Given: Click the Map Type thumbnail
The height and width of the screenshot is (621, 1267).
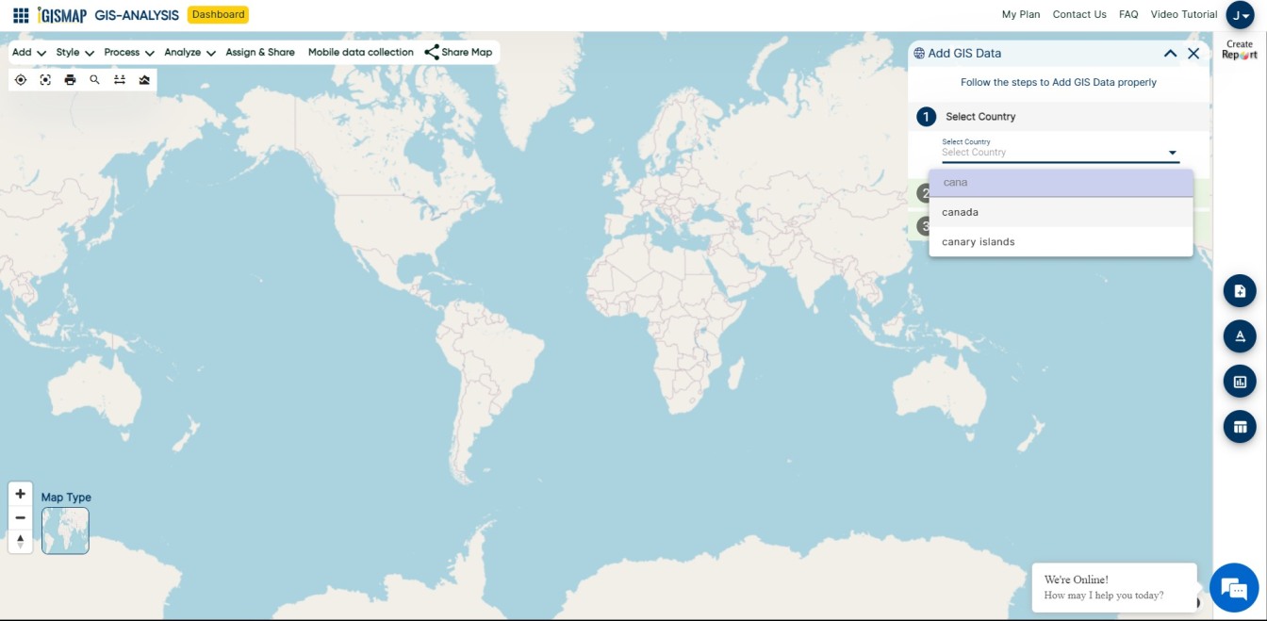Looking at the screenshot, I should [65, 530].
